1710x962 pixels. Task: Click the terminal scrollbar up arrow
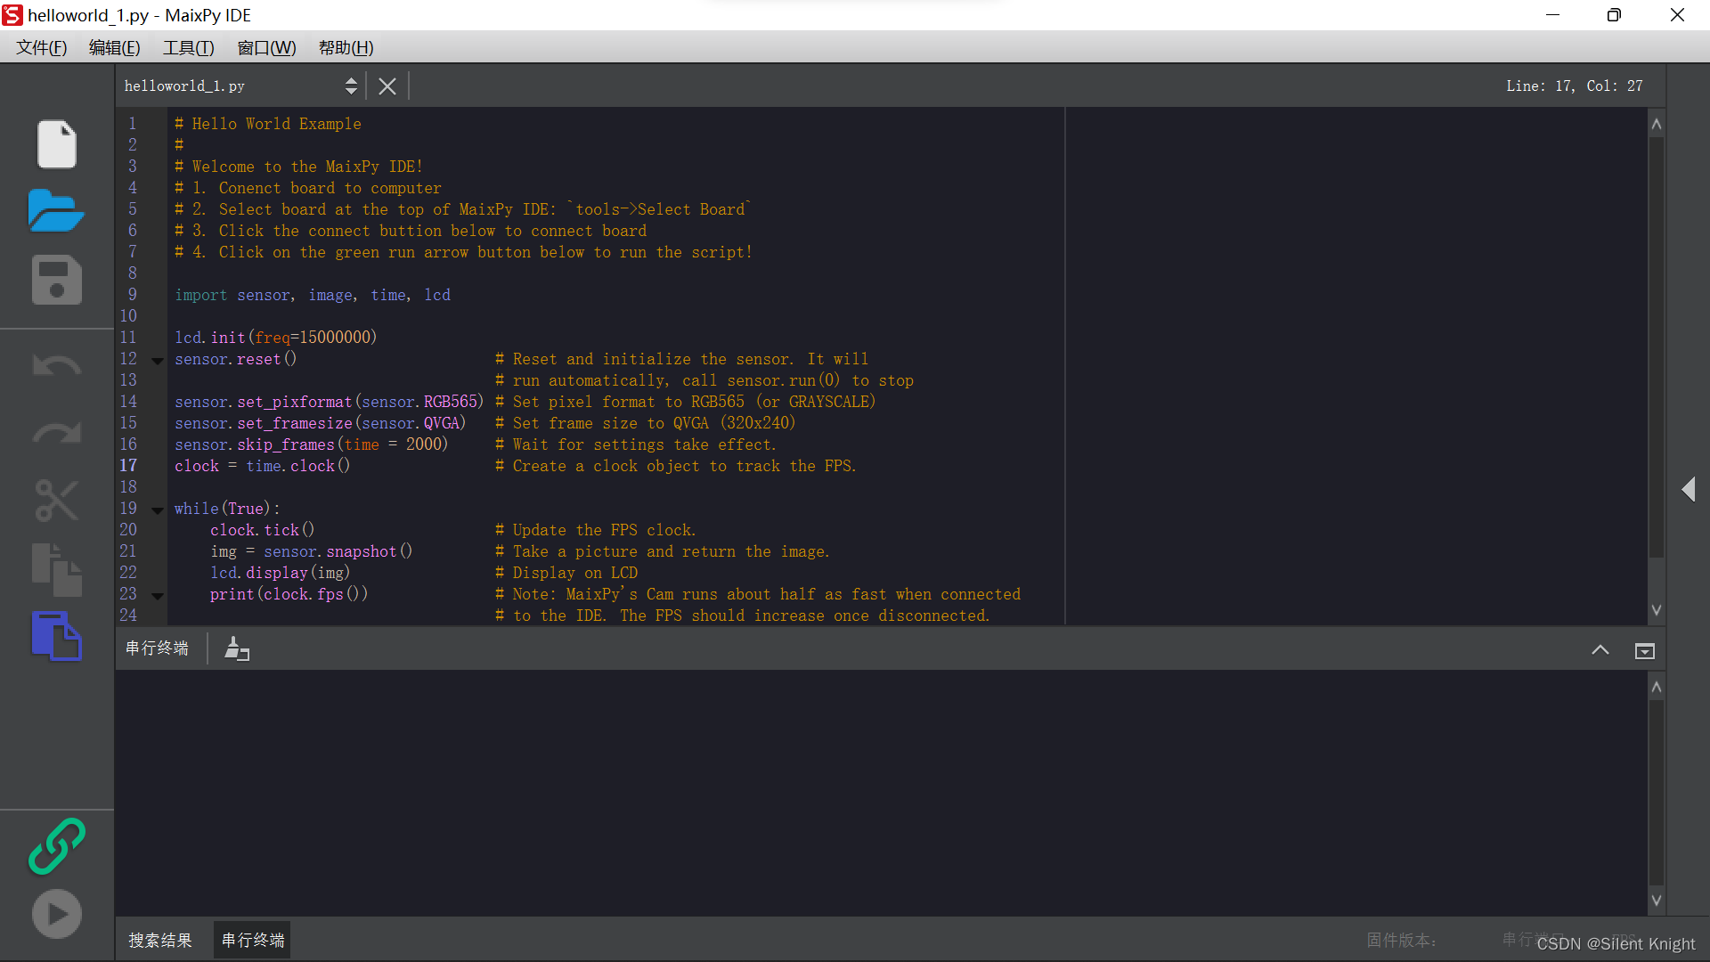point(1657,687)
